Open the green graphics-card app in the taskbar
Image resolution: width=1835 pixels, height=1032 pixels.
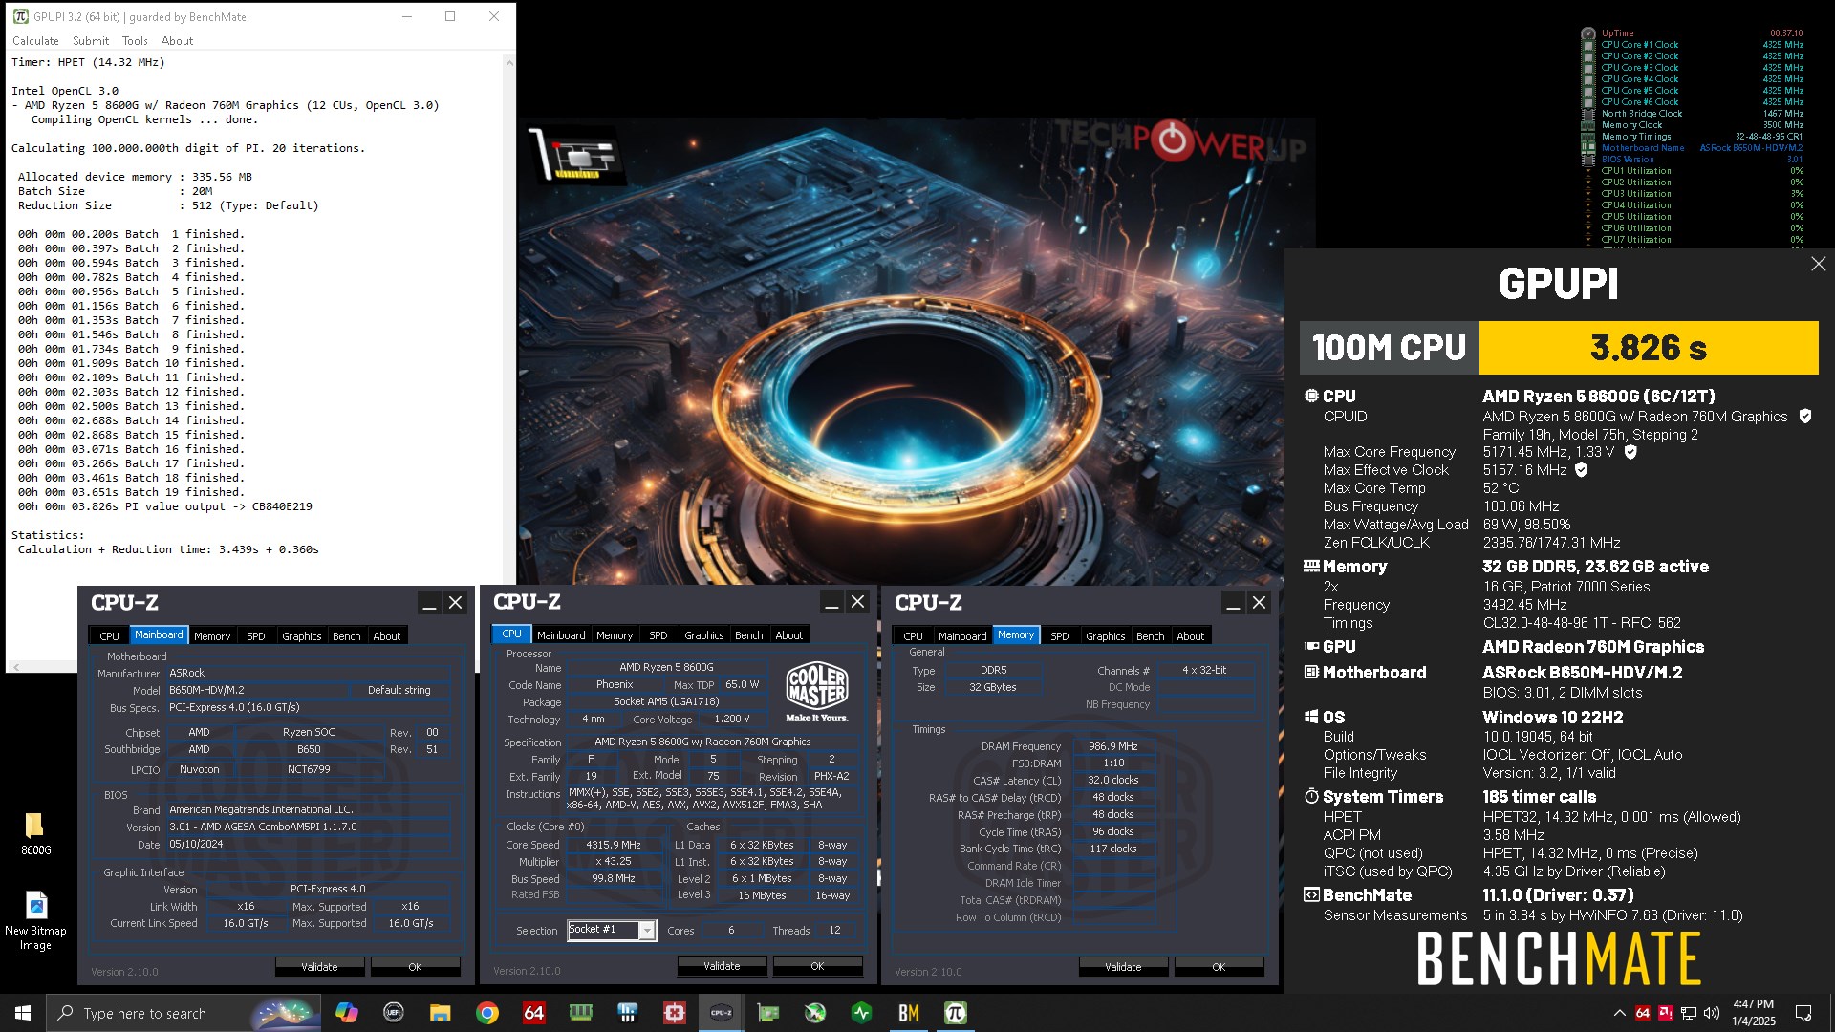pos(768,1013)
